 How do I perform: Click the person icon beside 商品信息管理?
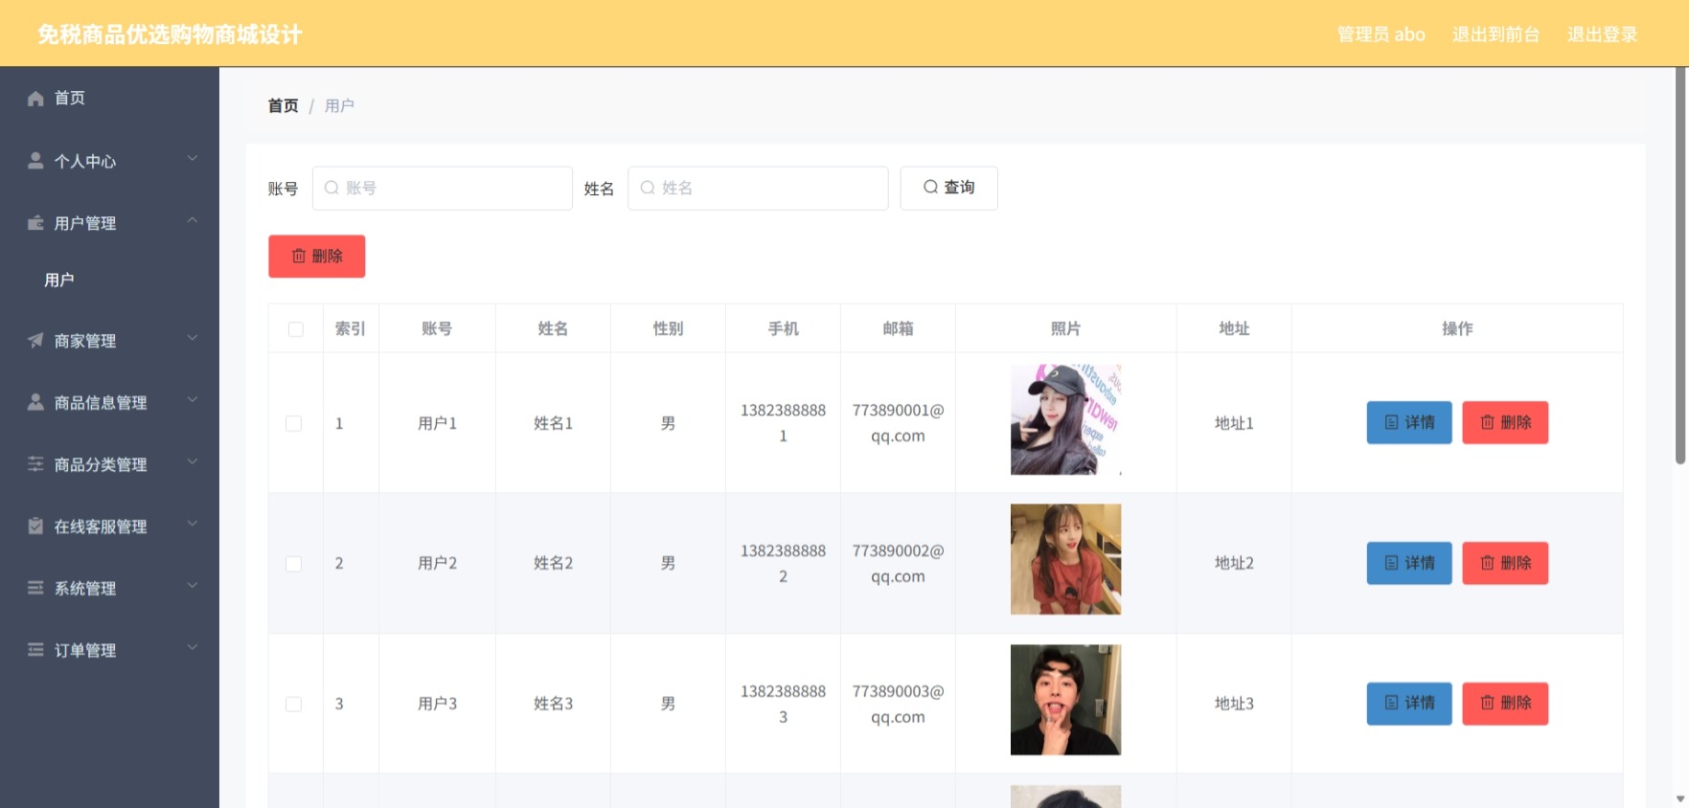click(35, 402)
